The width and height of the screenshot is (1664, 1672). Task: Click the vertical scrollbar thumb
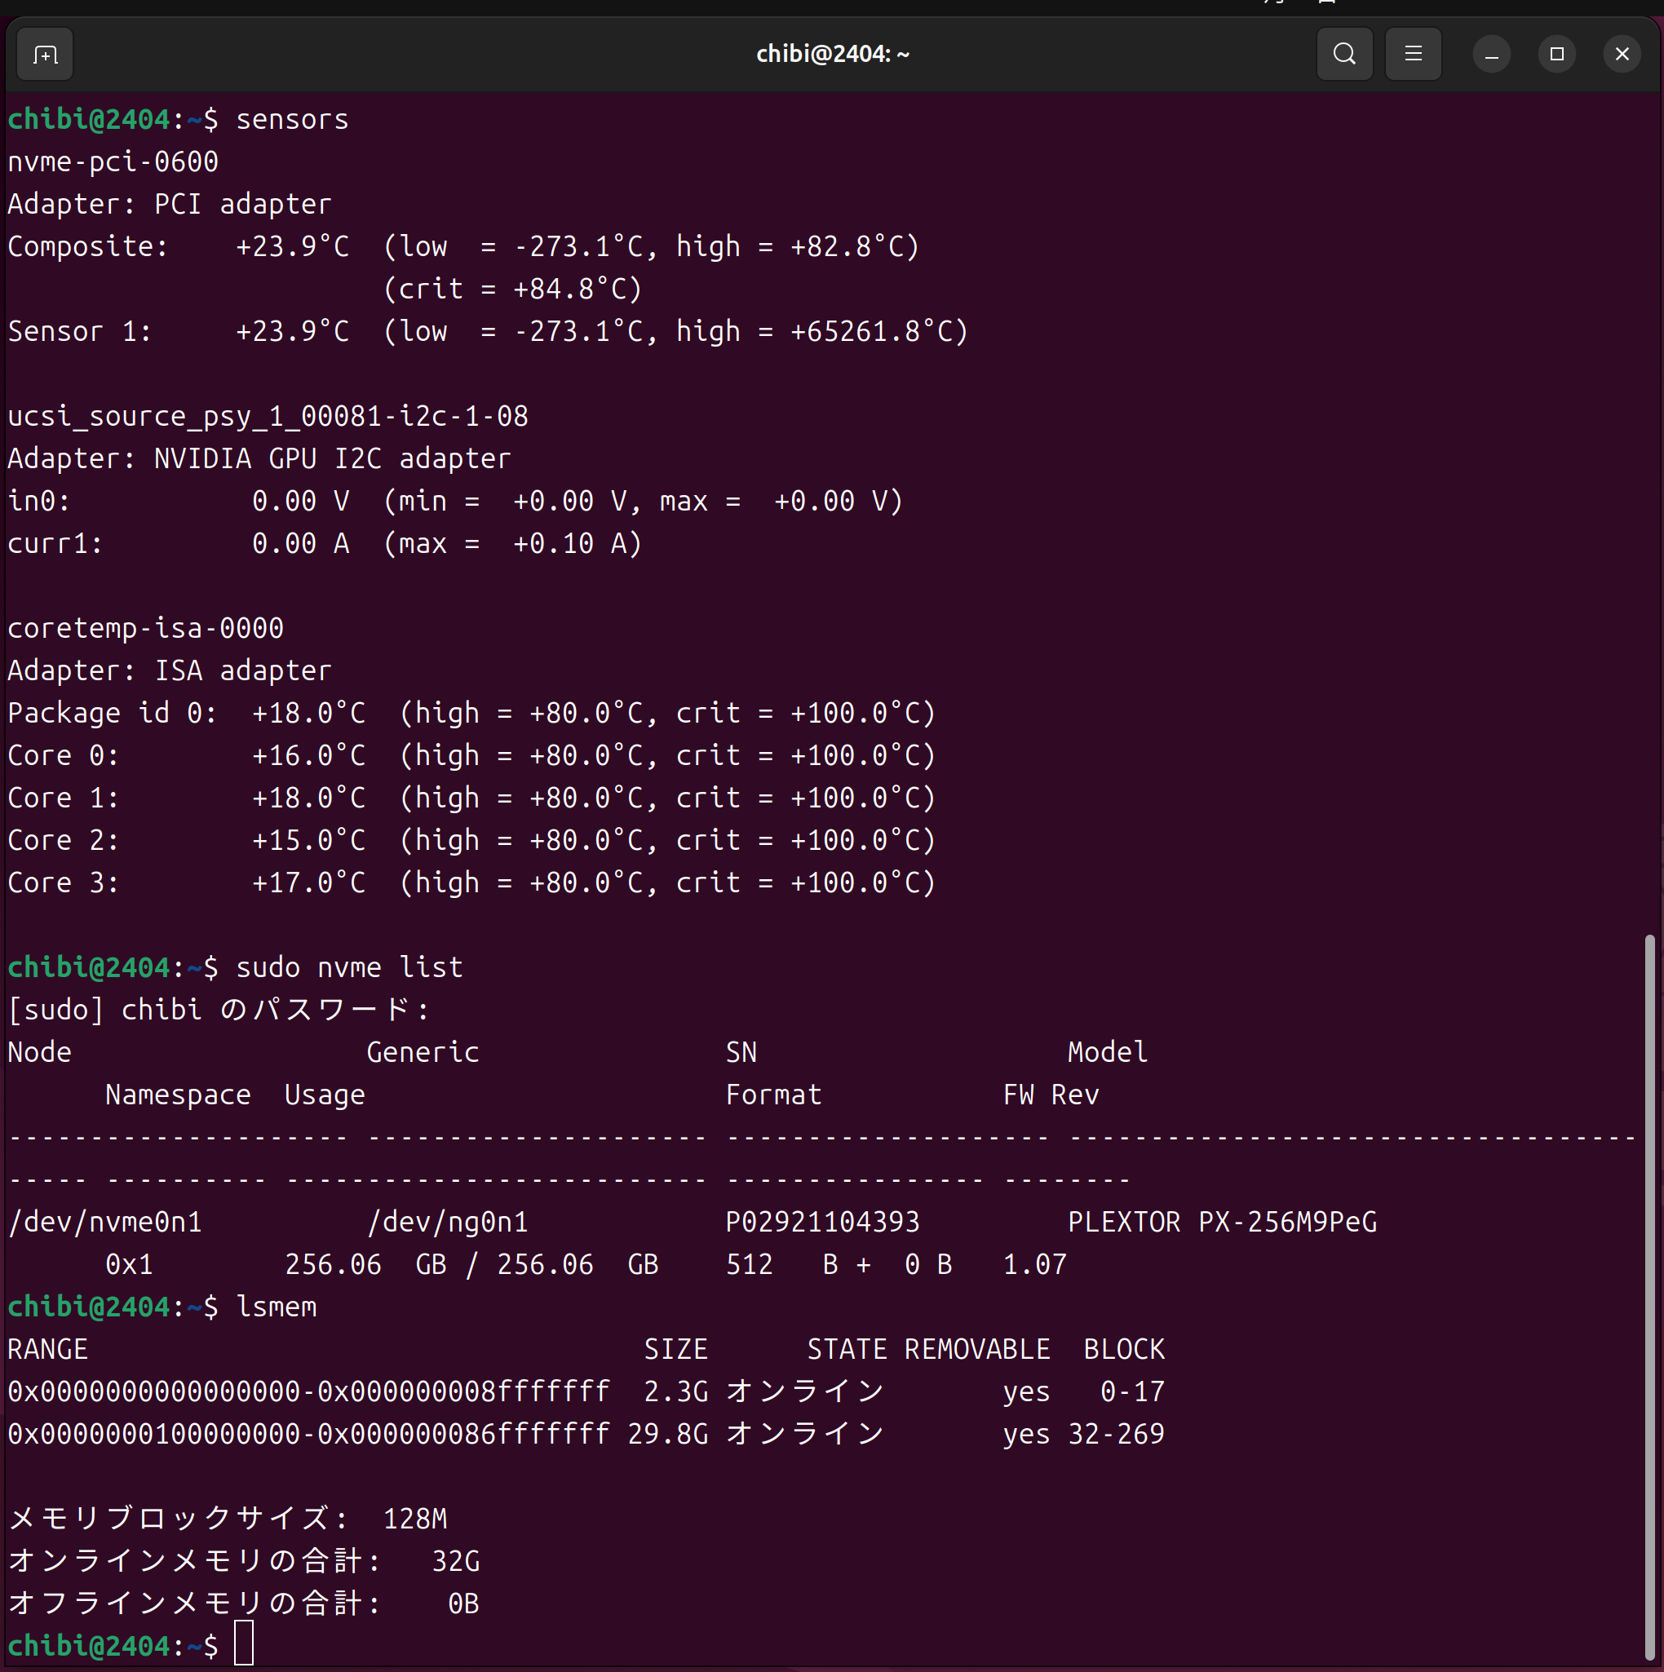1649,1298
